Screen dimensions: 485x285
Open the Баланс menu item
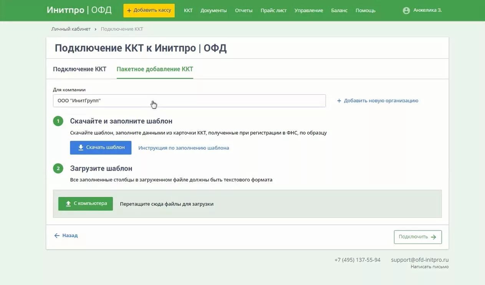coord(339,10)
